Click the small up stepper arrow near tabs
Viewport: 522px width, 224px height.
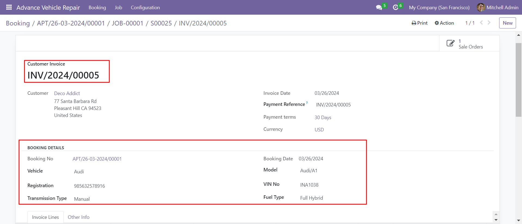(496, 214)
